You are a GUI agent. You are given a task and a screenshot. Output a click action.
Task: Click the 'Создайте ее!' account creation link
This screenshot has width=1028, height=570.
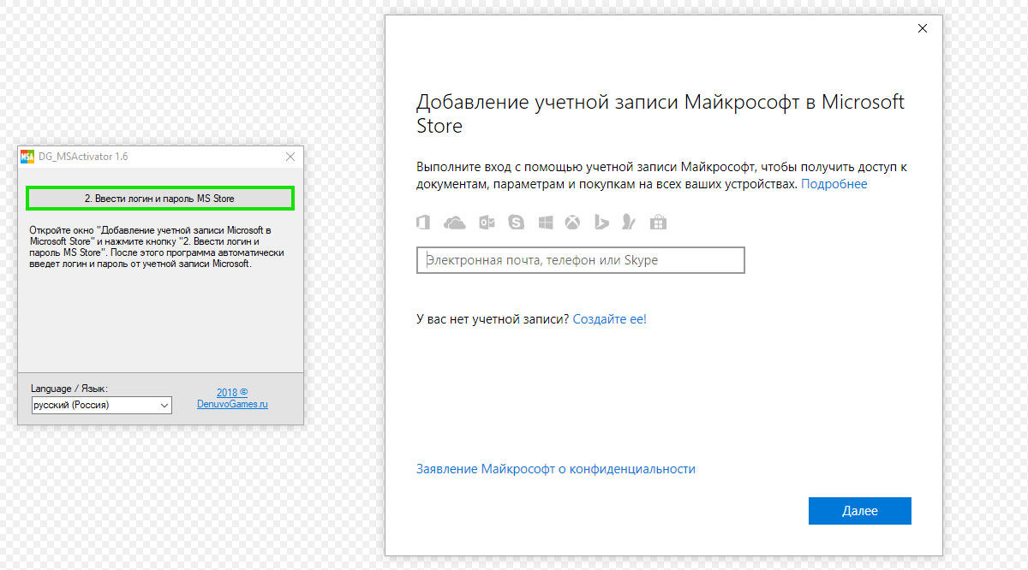[609, 319]
